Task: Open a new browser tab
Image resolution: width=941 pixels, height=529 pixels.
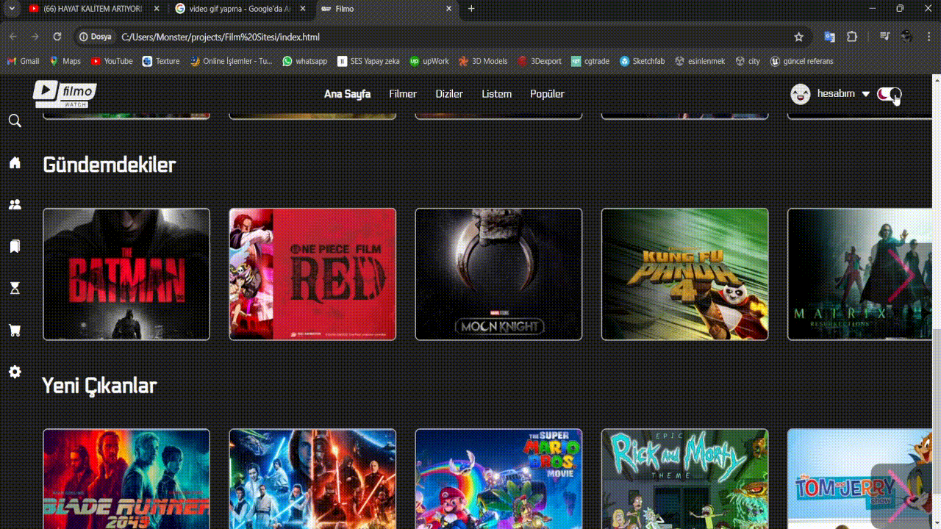Action: 471,9
